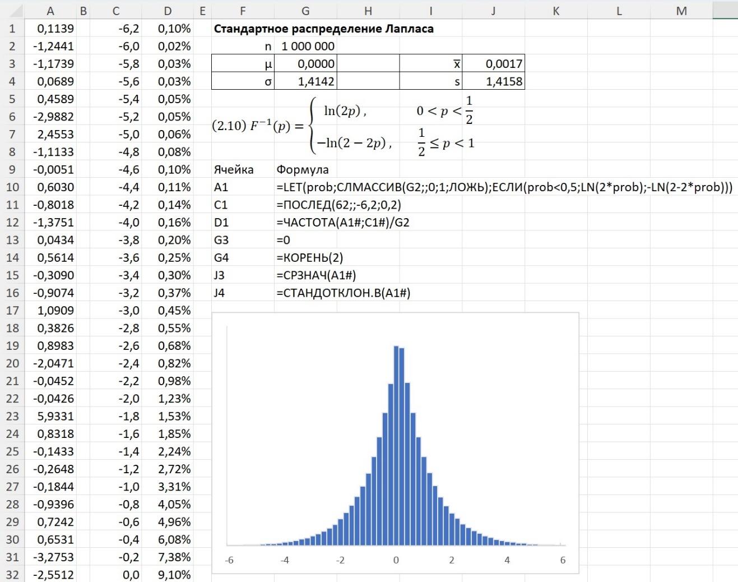Select the cell with value 1,4158
The width and height of the screenshot is (738, 582).
point(493,81)
